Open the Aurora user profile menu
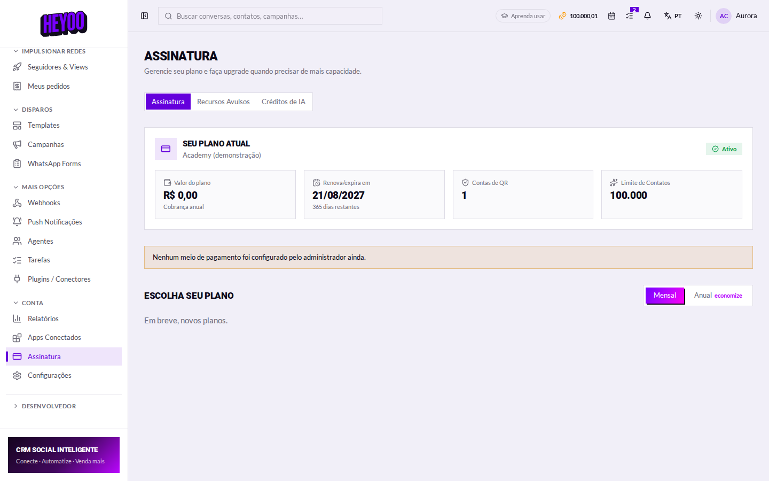Viewport: 769px width, 481px height. (x=736, y=16)
